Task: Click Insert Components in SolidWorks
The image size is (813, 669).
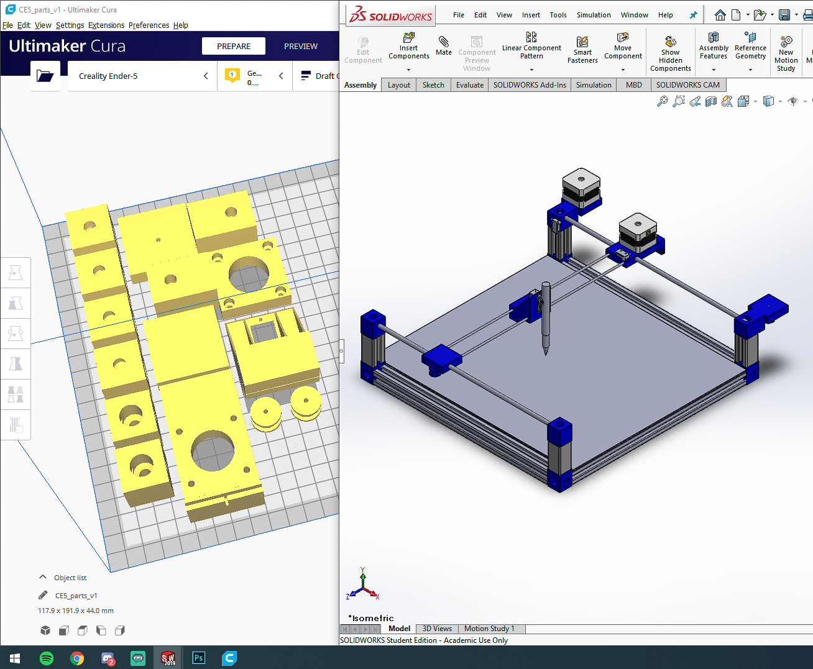Action: 408,46
